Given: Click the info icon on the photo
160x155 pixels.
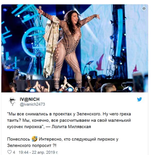Looking at the screenshot, I should point(144,9).
